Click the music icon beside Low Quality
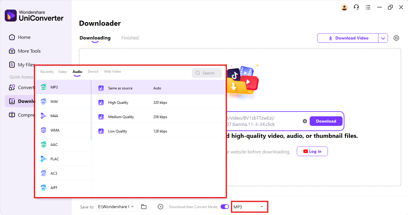 101,131
